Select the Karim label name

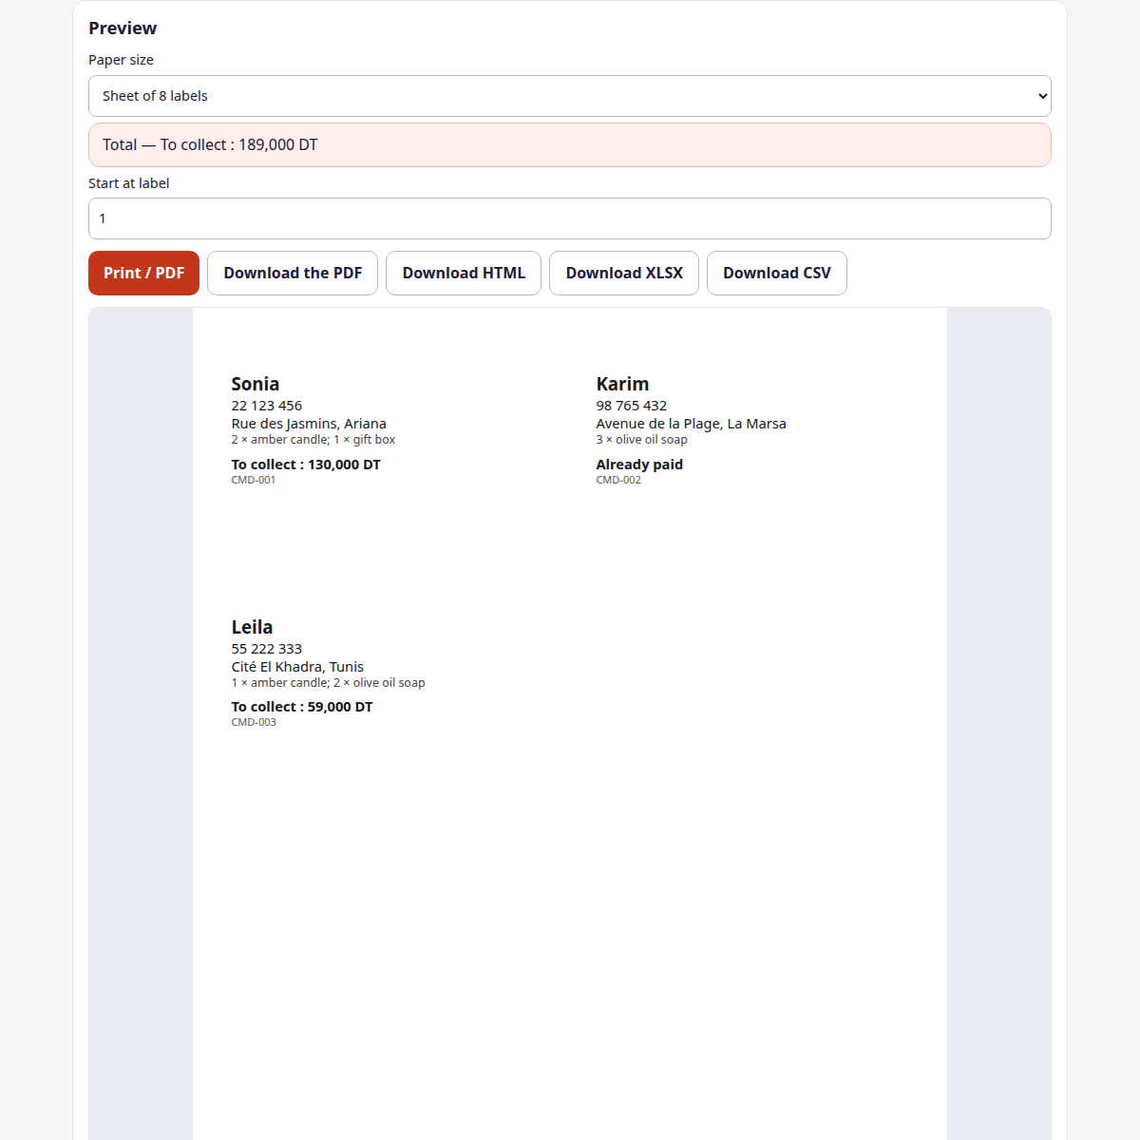pyautogui.click(x=622, y=384)
